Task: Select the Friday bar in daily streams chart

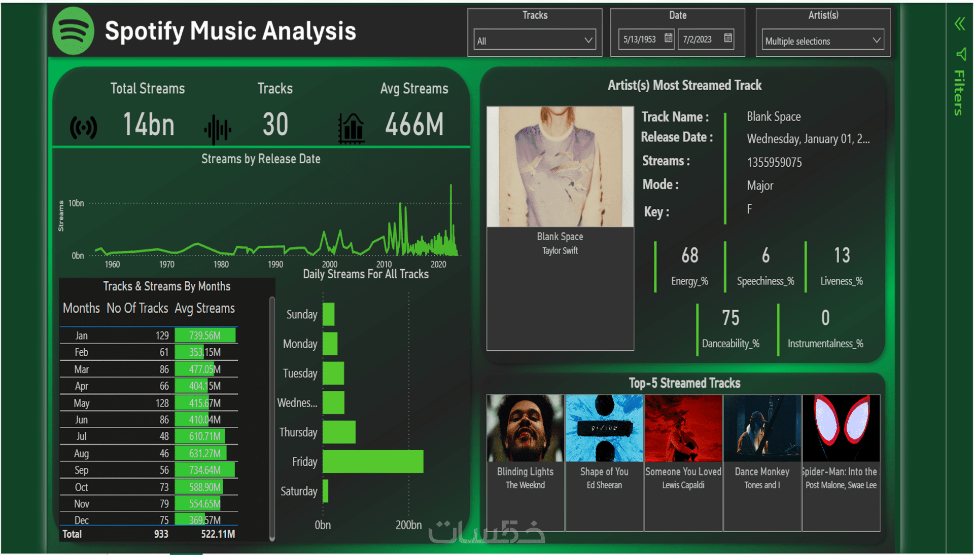Action: coord(373,462)
